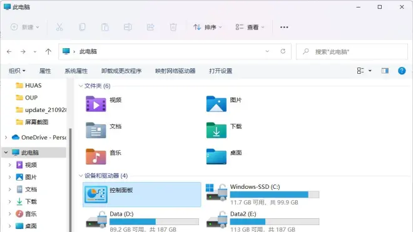This screenshot has height=232, width=413.
Task: Select the Windows-SSD (C:) drive
Action: pos(263,194)
